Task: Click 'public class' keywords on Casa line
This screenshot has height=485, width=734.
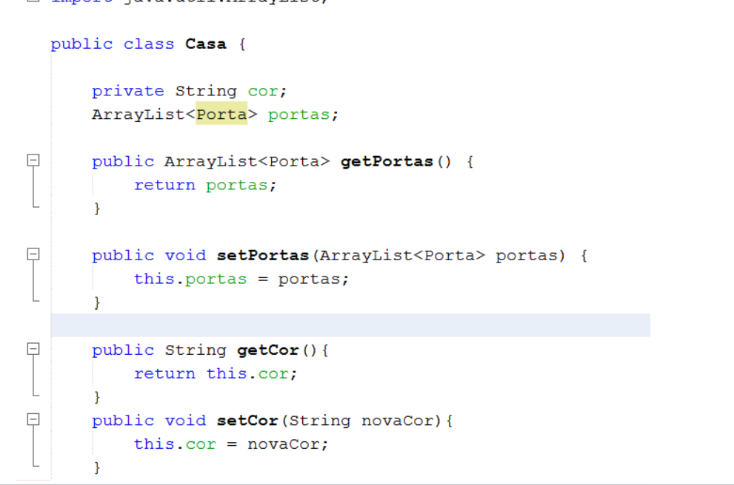Action: point(113,44)
